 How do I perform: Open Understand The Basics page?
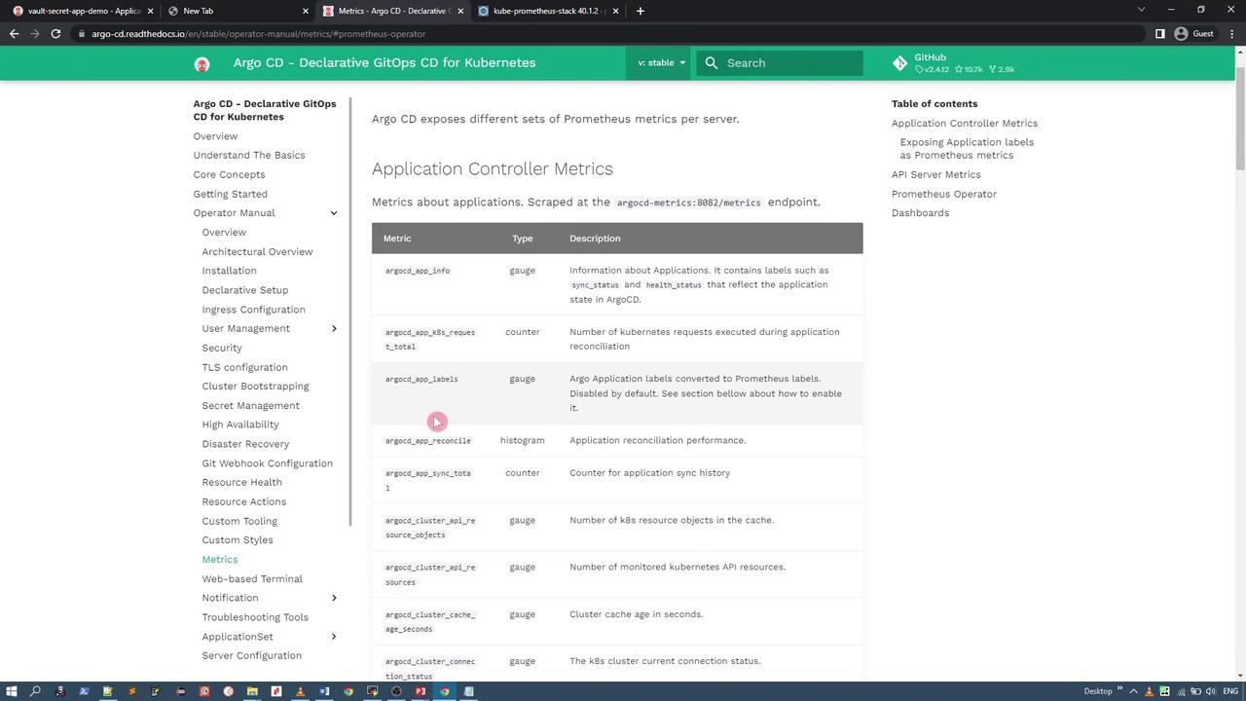[249, 156]
